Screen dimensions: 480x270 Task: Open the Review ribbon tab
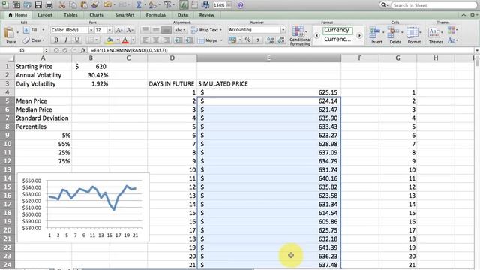pos(207,15)
